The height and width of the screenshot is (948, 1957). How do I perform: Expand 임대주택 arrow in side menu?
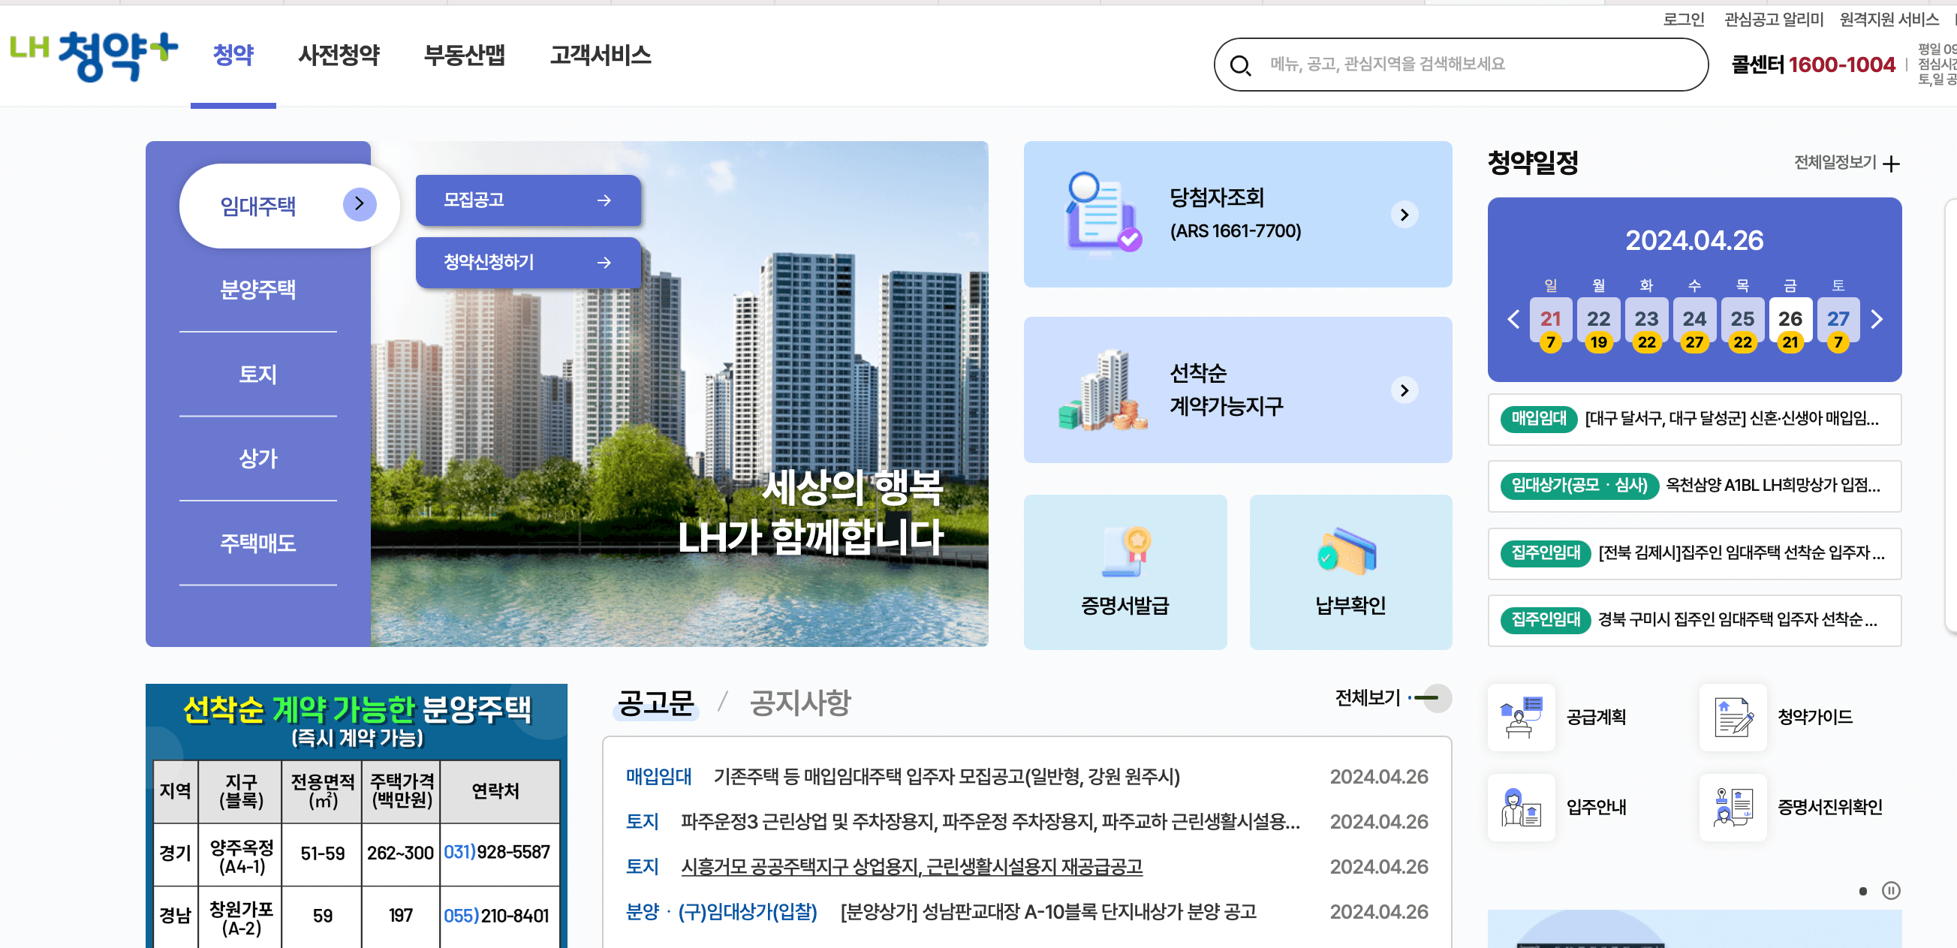[x=360, y=204]
